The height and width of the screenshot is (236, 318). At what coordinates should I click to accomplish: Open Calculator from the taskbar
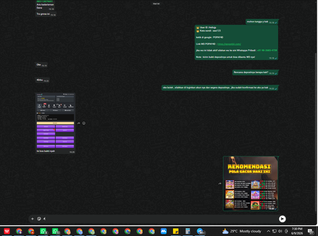188,231
